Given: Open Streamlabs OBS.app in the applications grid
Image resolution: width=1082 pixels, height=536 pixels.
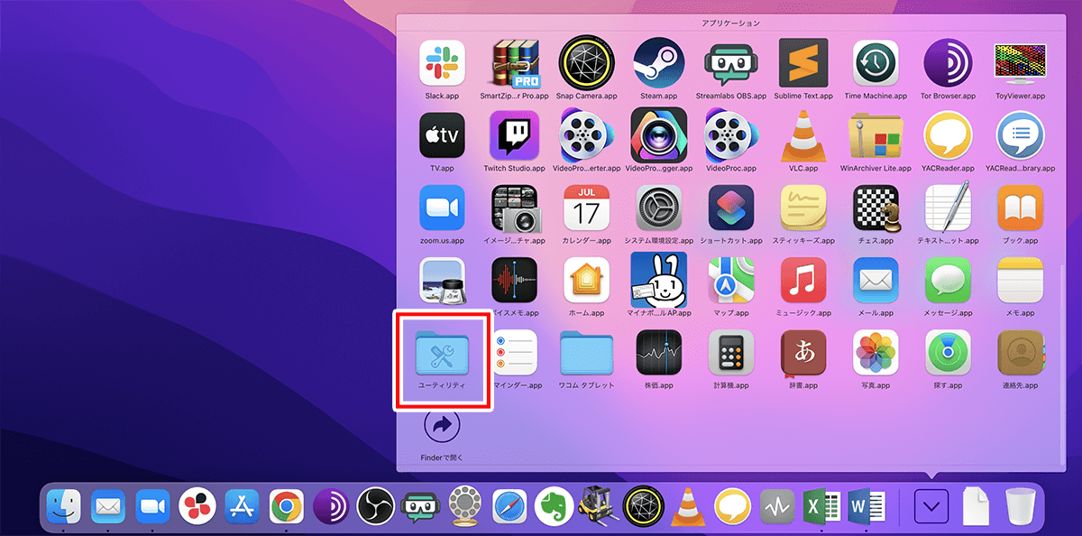Looking at the screenshot, I should pos(730,63).
